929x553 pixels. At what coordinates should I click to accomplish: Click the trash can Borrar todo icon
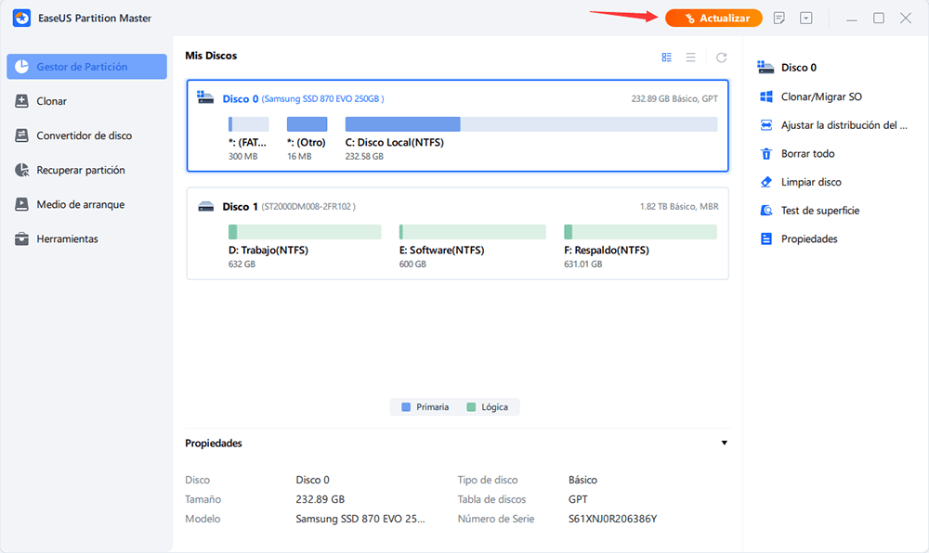[766, 153]
